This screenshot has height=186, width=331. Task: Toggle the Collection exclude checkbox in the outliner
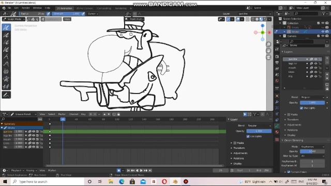(x=319, y=23)
